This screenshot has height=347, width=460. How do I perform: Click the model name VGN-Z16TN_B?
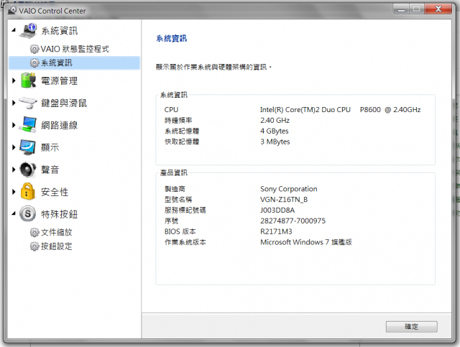point(284,200)
